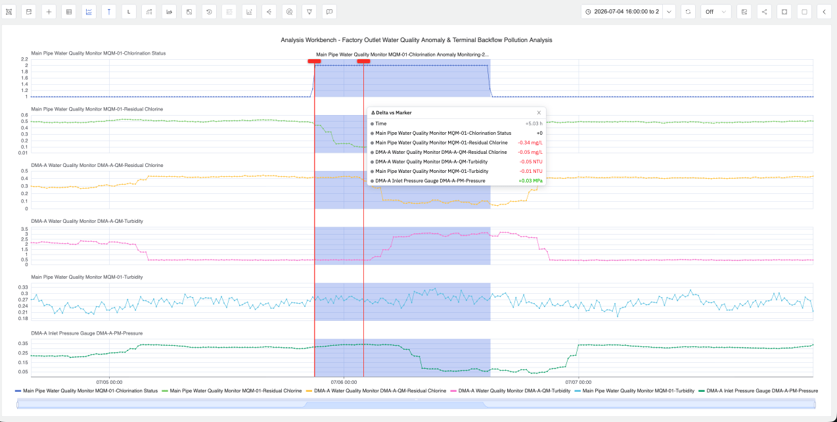837x422 pixels.
Task: Click the date range field 2026-07-04 16:00:00
Action: click(x=622, y=12)
